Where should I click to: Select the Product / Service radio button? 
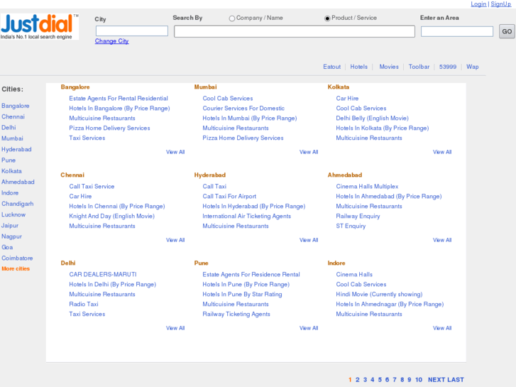tap(327, 18)
